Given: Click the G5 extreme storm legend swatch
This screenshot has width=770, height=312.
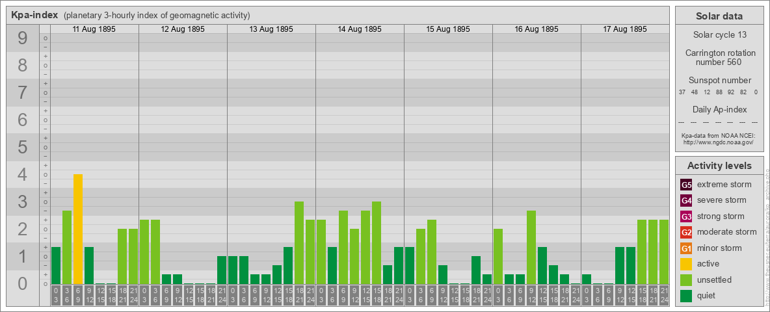Looking at the screenshot, I should point(686,185).
